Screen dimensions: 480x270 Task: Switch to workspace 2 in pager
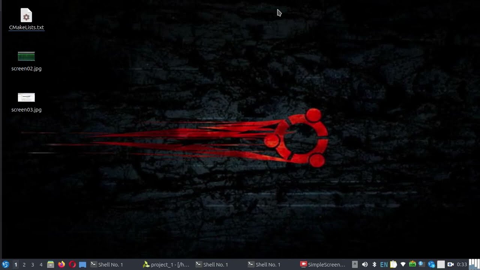(24, 264)
